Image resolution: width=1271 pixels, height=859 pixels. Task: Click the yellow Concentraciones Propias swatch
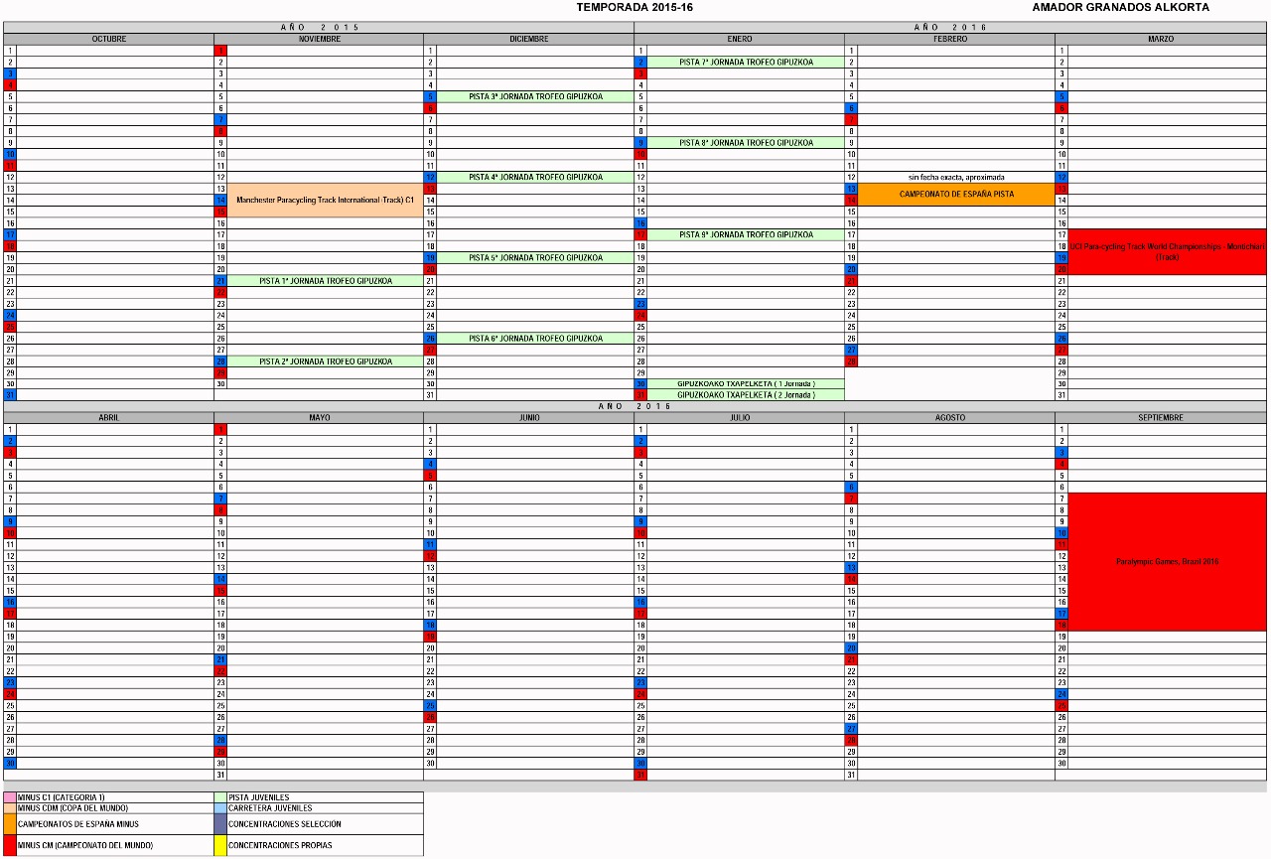click(220, 845)
